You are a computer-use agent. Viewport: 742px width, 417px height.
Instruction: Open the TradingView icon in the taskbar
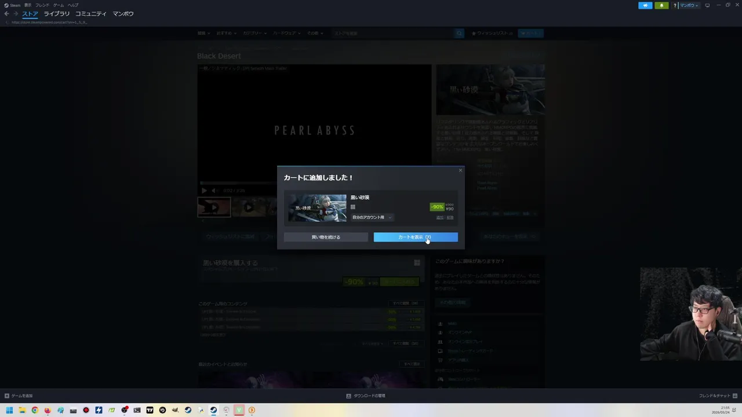pyautogui.click(x=150, y=411)
